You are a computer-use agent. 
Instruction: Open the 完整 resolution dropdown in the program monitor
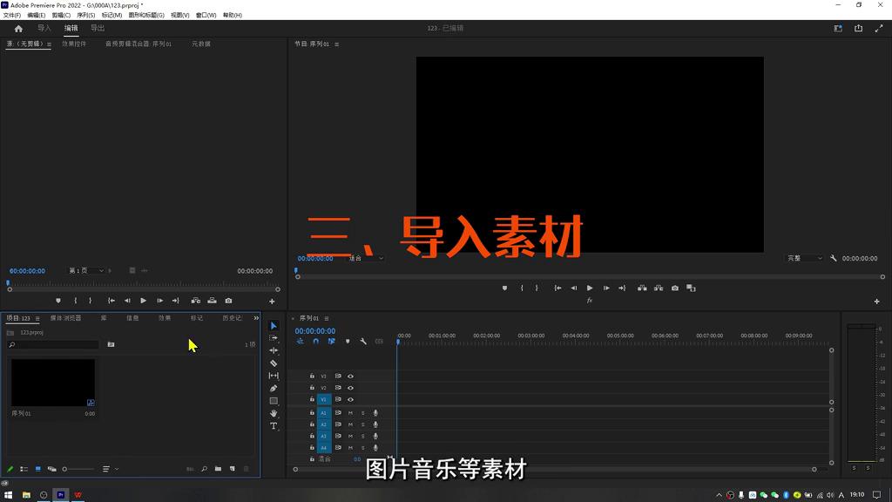tap(803, 258)
